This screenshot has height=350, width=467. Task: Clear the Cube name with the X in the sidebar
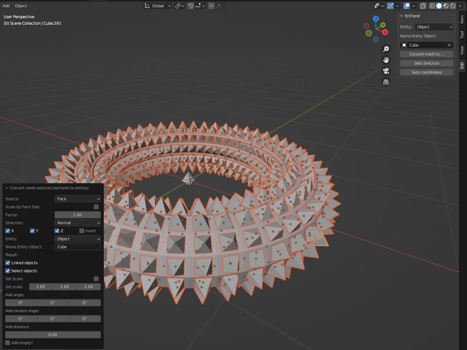(449, 45)
